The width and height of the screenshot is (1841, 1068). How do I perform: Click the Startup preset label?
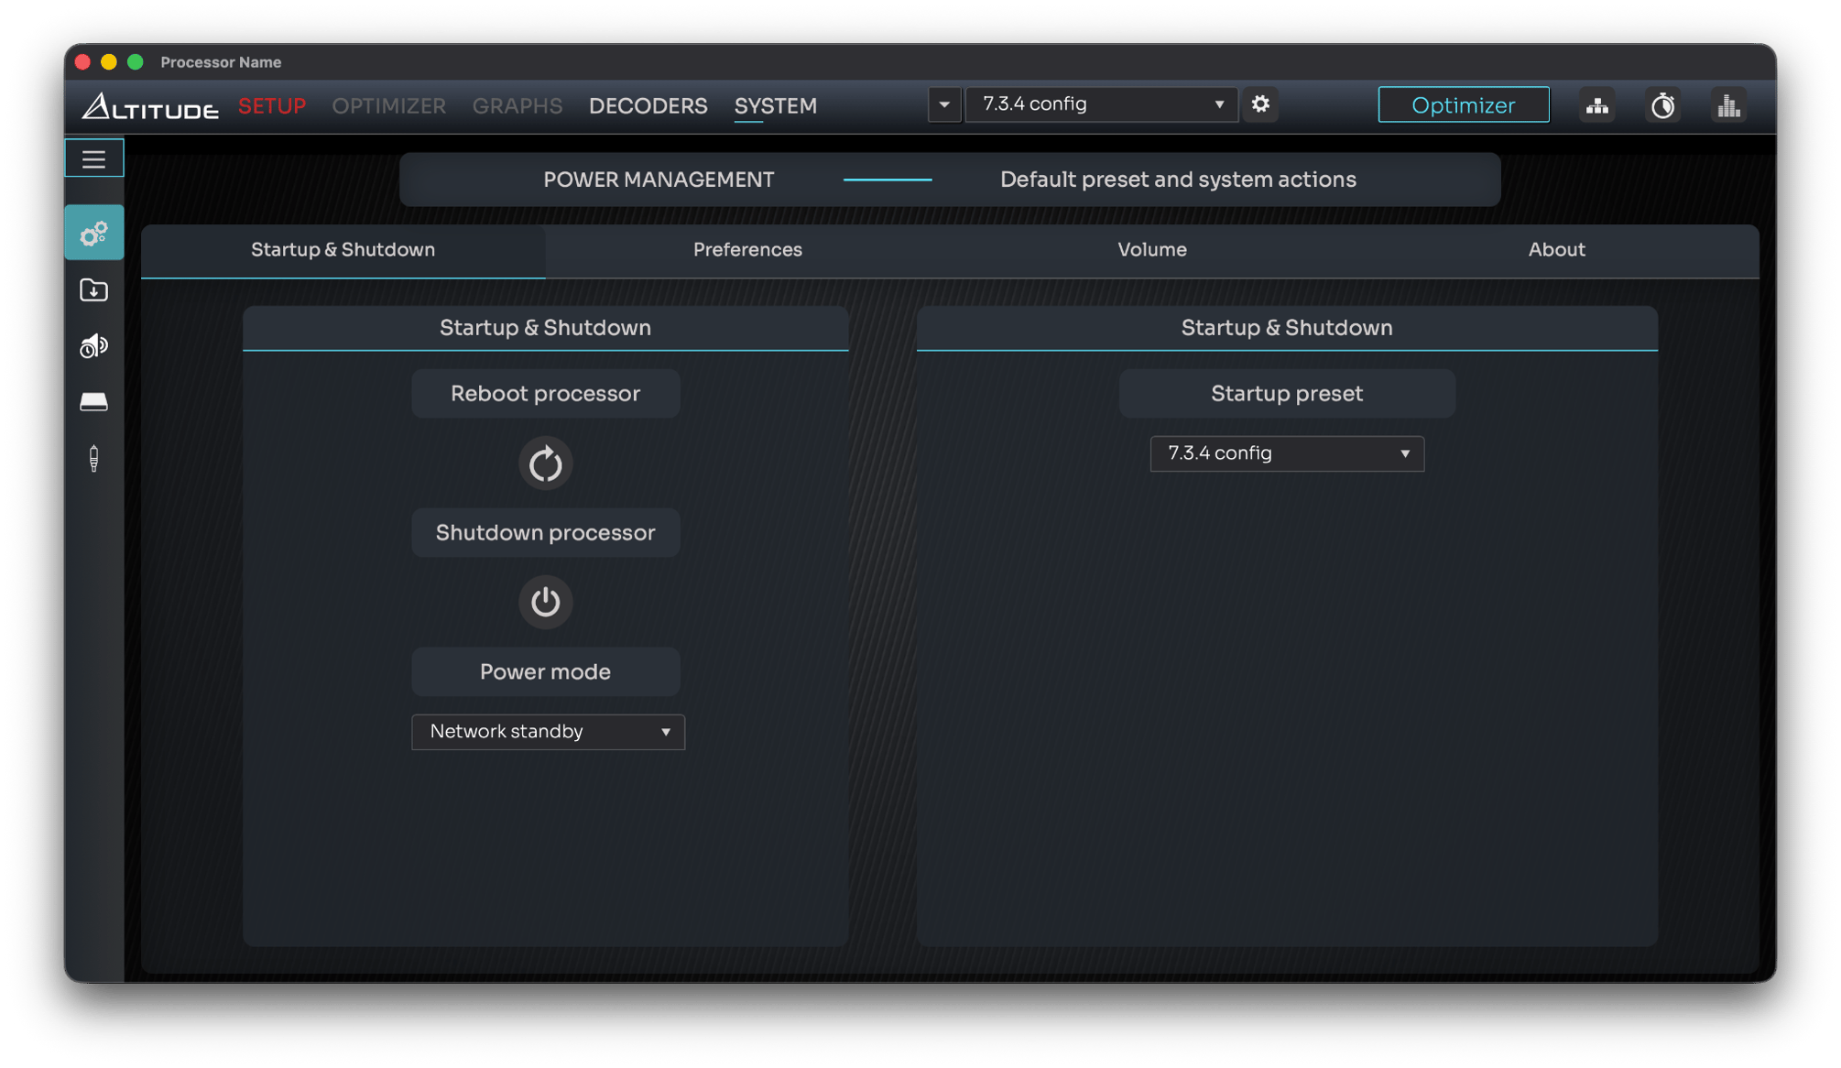click(1287, 394)
